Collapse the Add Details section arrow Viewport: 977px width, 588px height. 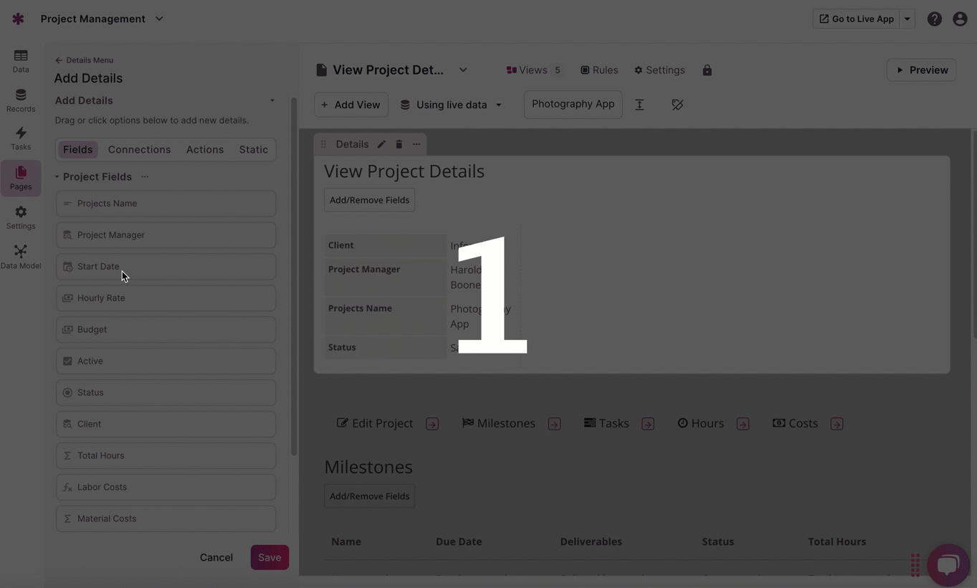272,100
